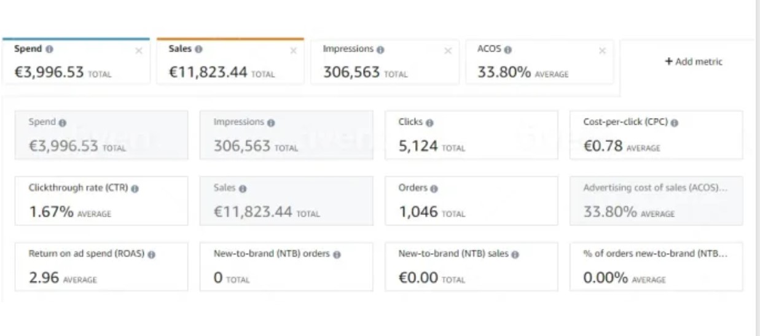
Task: Select the Impressions metric tab
Action: tap(384, 61)
